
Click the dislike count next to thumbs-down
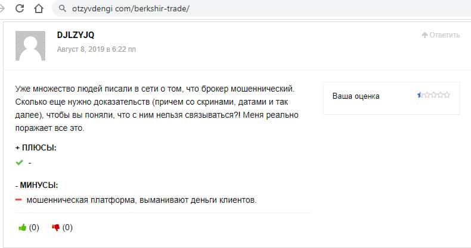click(67, 227)
